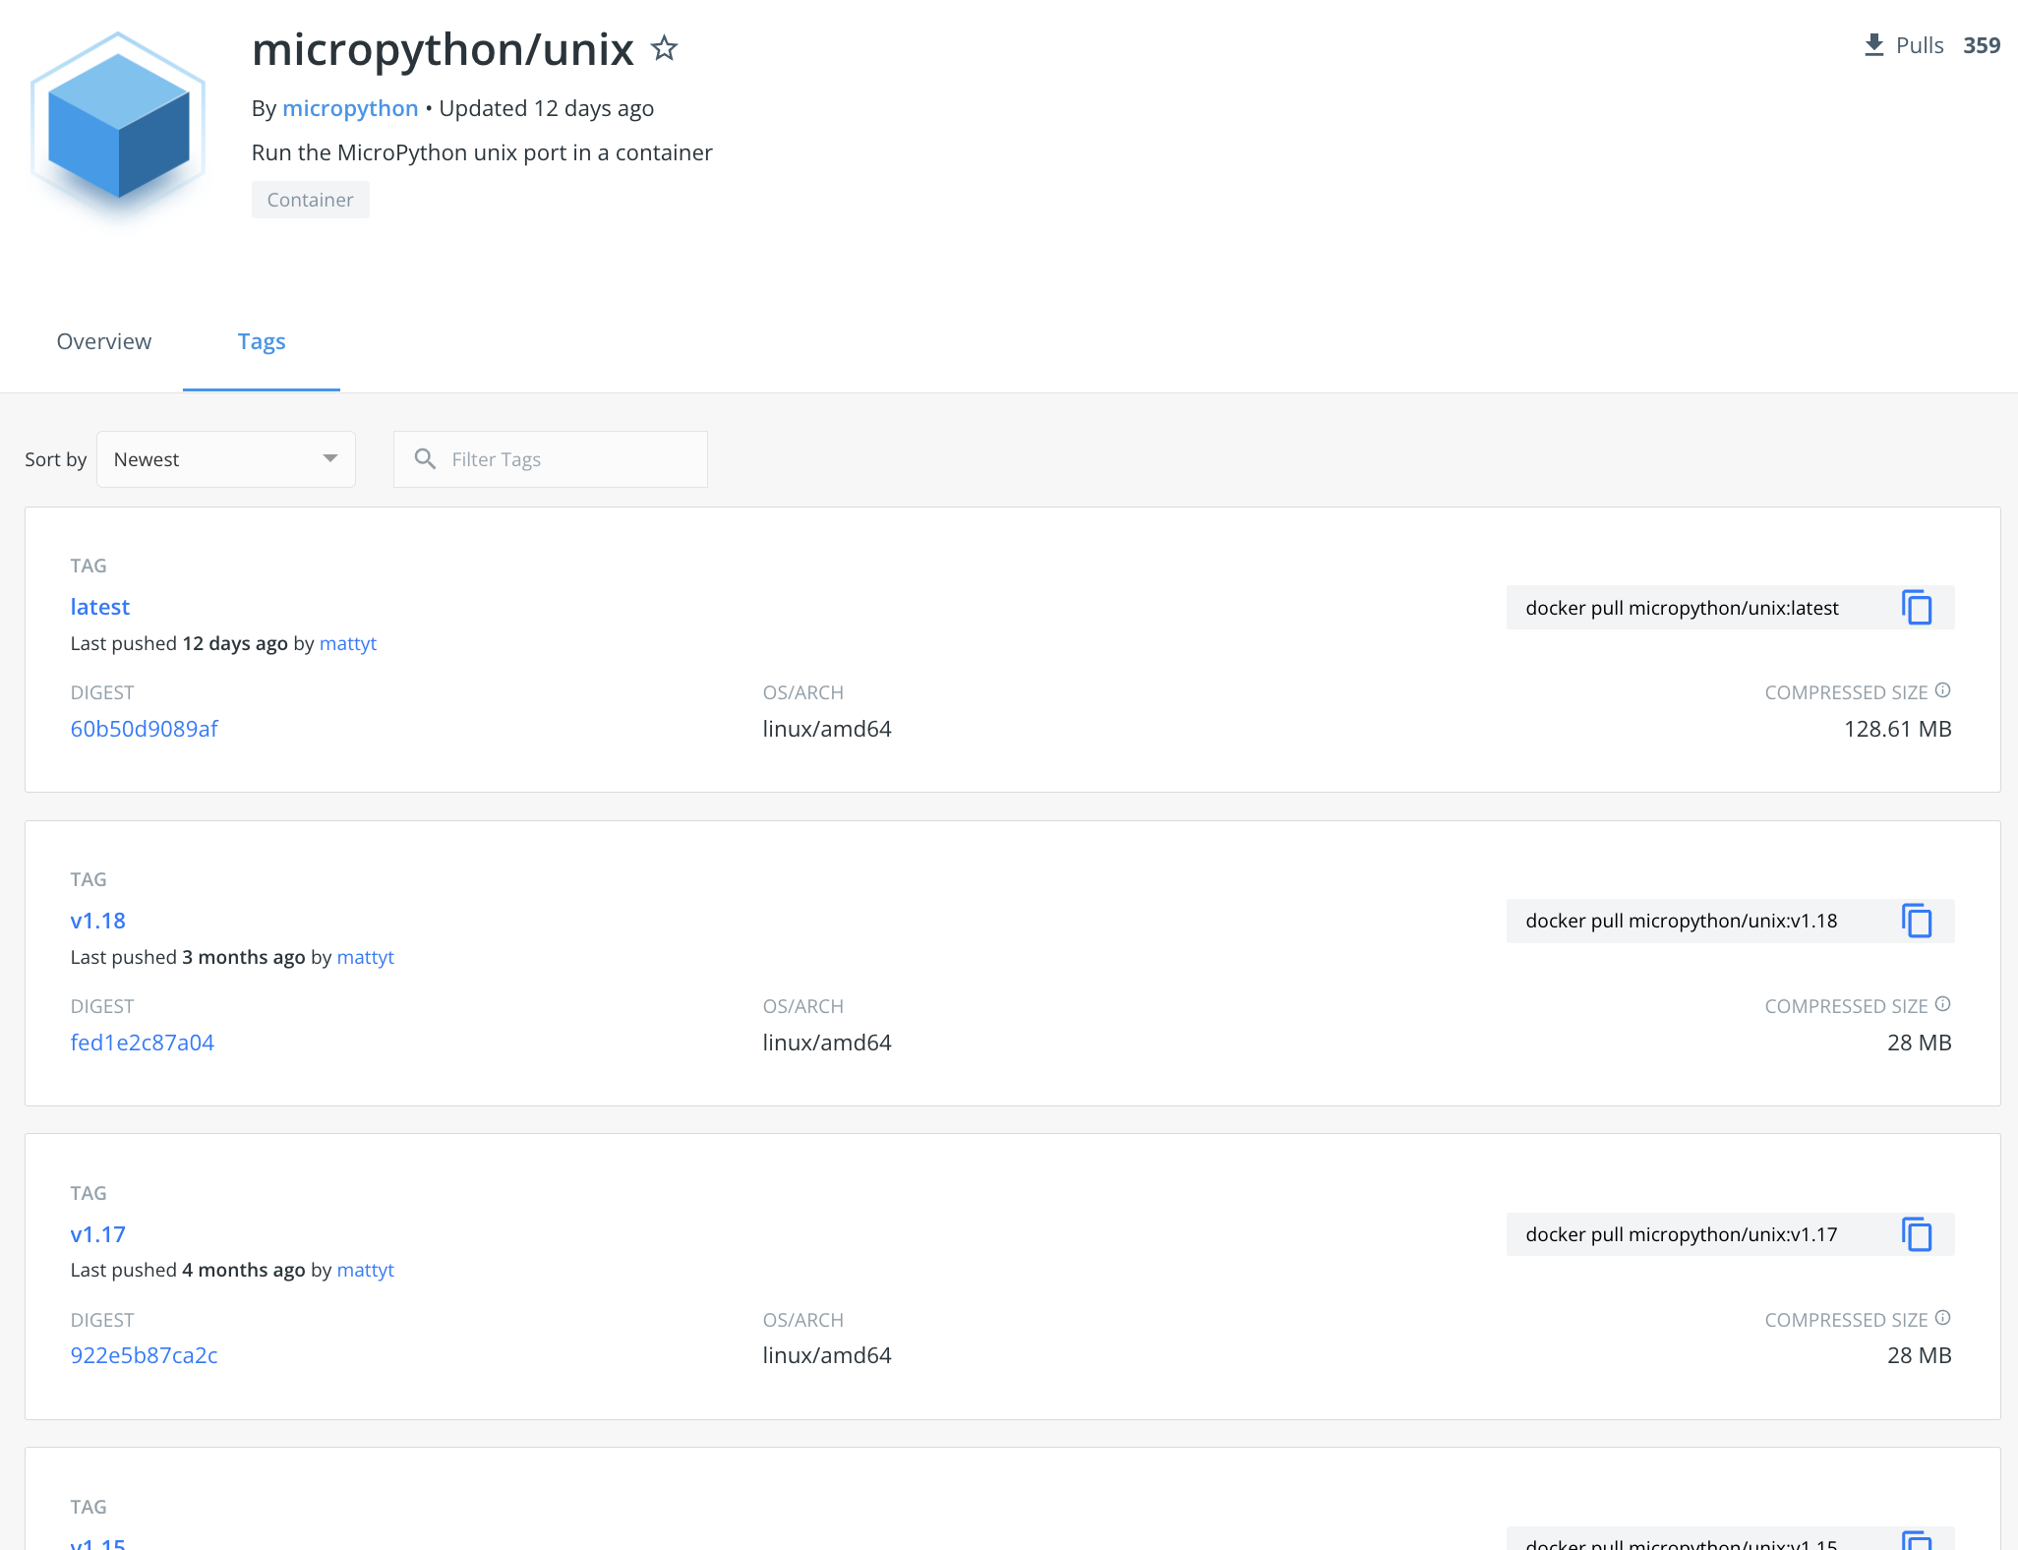The height and width of the screenshot is (1550, 2018).
Task: Switch to the Overview tab
Action: point(104,341)
